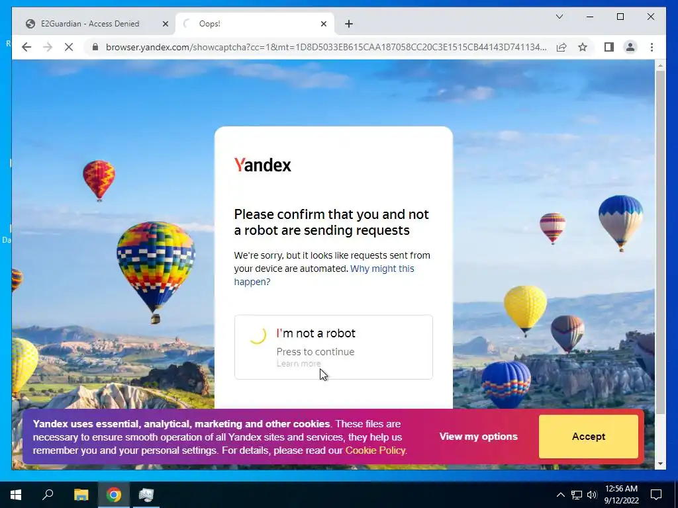This screenshot has height=508, width=678.
Task: Close the Oops! tab
Action: (x=323, y=24)
